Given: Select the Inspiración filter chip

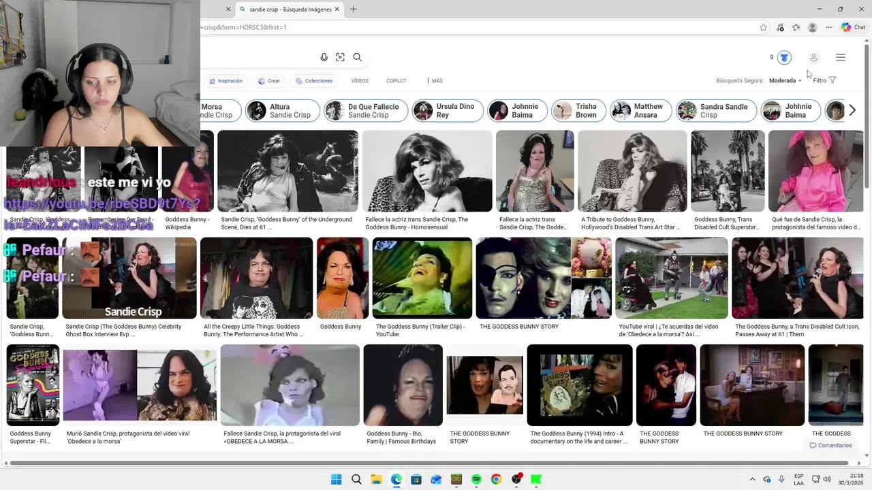Looking at the screenshot, I should 225,81.
